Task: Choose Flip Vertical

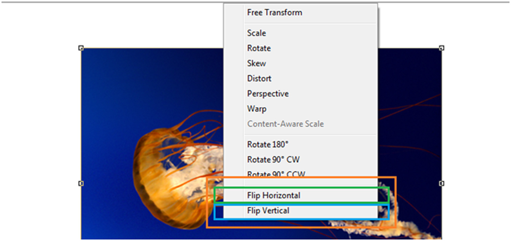Action: coord(268,211)
